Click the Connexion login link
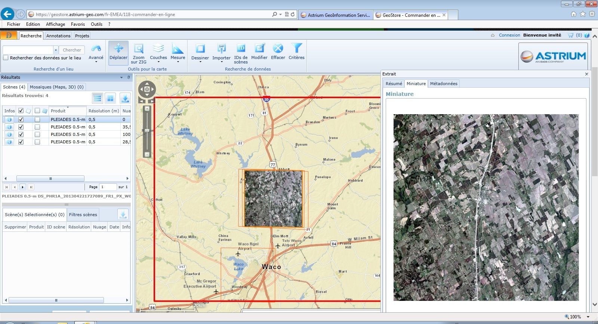The width and height of the screenshot is (598, 324). pos(509,35)
